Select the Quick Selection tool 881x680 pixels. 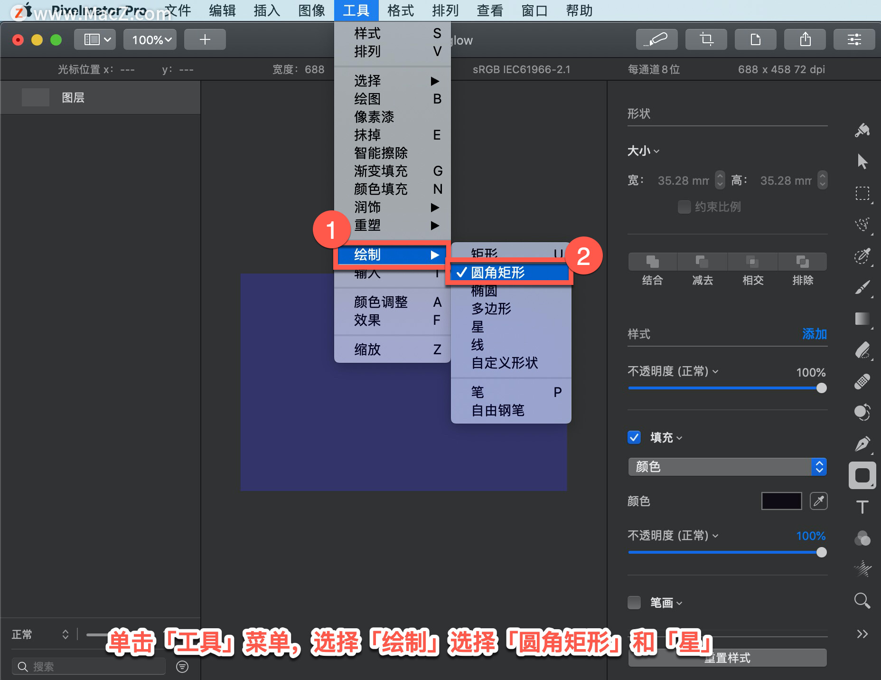(862, 224)
